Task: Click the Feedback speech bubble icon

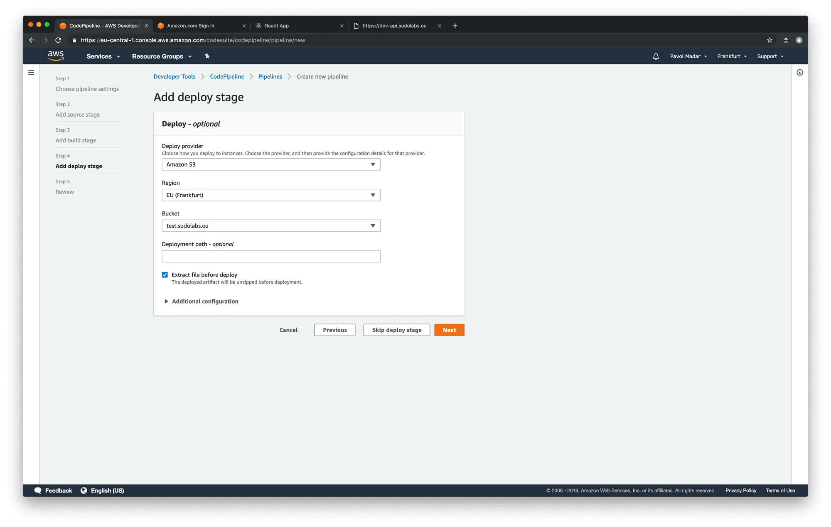Action: coord(38,490)
